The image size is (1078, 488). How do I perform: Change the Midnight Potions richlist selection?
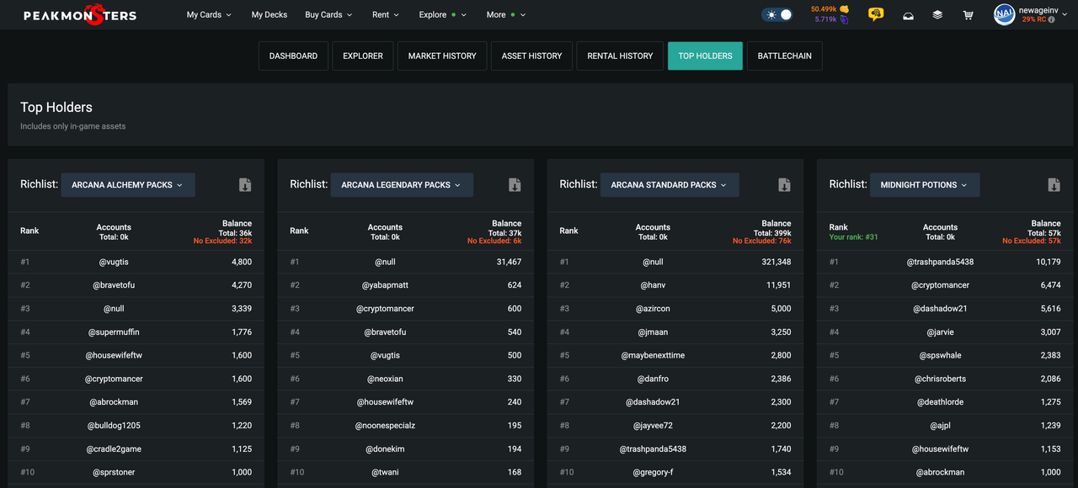[924, 185]
